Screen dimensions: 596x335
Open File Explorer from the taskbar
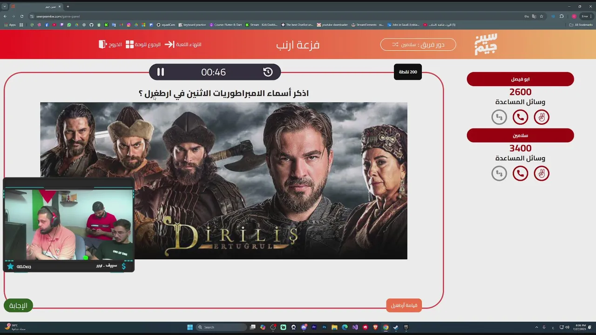coord(334,327)
